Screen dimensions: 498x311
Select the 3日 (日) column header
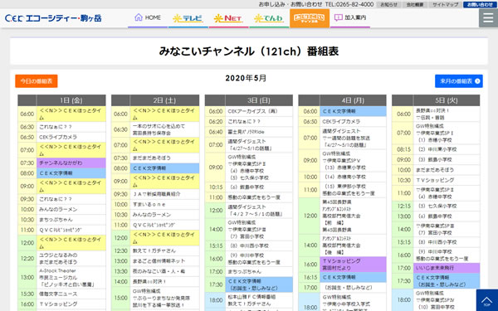pyautogui.click(x=258, y=100)
